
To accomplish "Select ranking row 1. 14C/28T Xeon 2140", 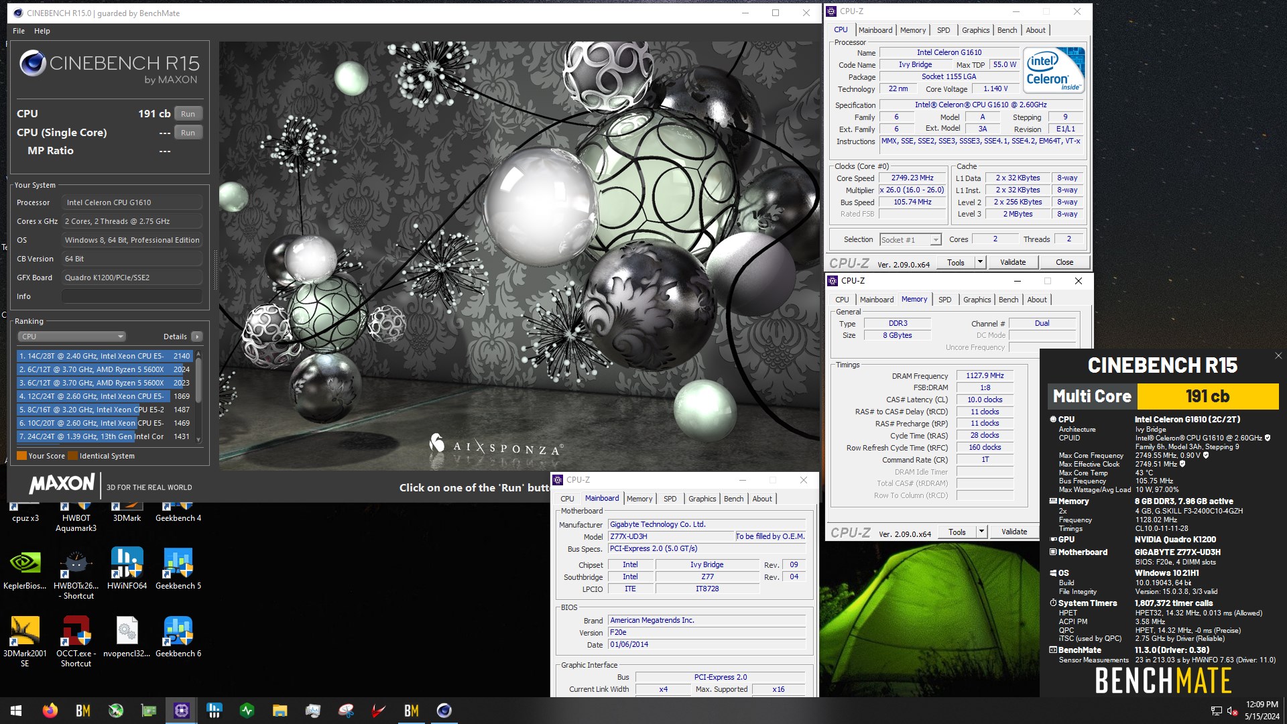I will [x=105, y=356].
